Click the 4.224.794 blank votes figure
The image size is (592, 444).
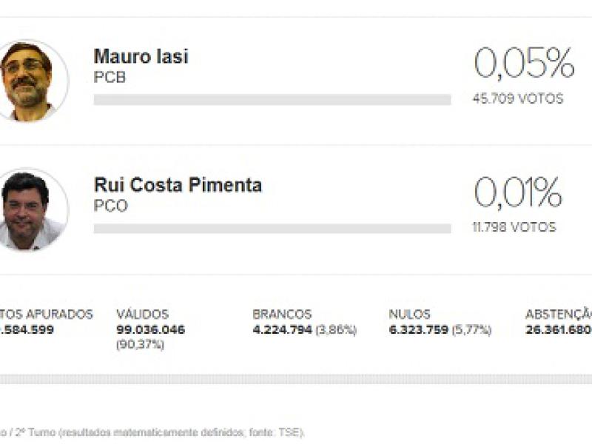coord(282,330)
